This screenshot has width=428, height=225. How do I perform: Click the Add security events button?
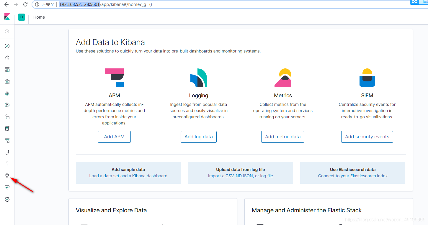(367, 137)
